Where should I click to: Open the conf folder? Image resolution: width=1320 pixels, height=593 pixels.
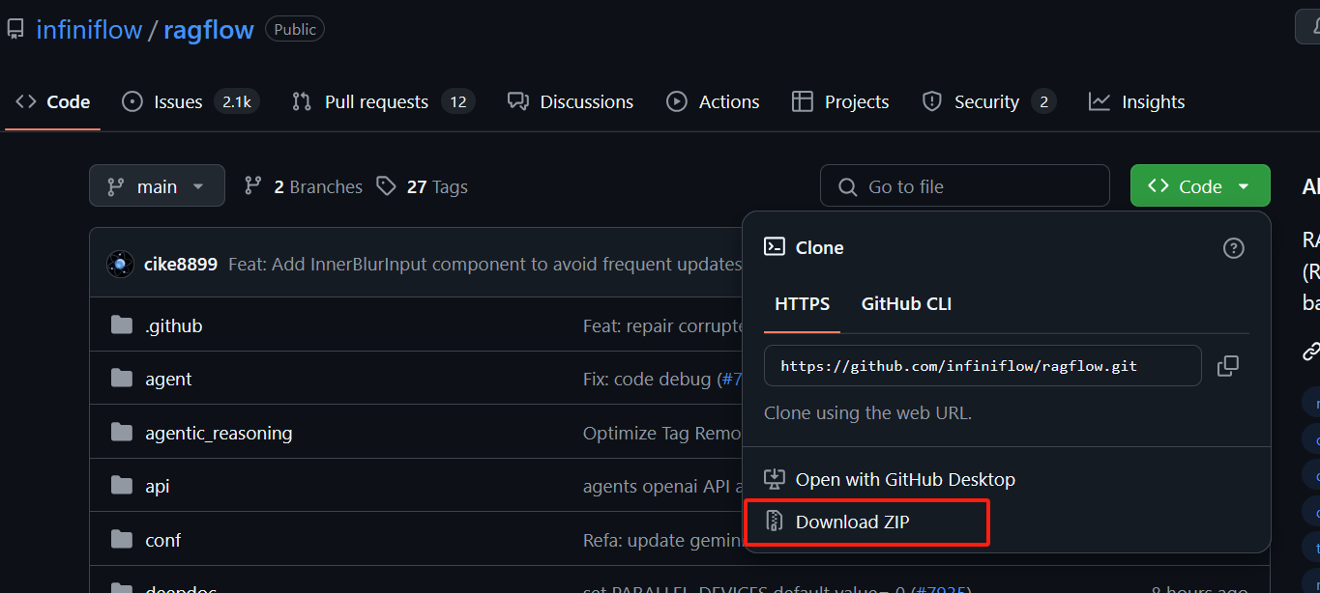[162, 540]
